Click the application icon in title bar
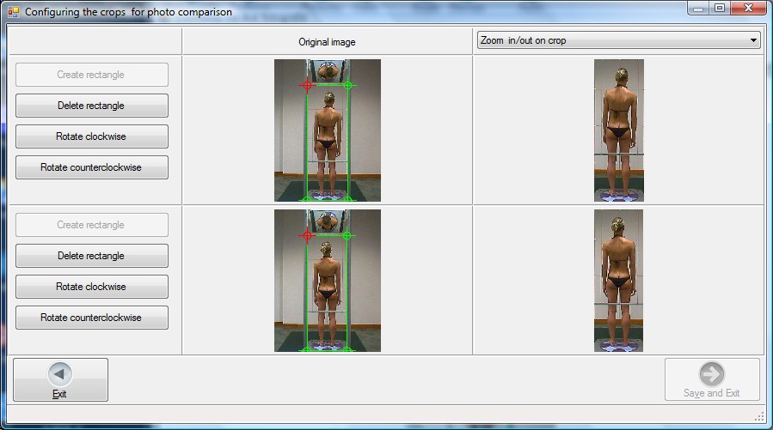Viewport: 773px width, 430px height. point(14,12)
